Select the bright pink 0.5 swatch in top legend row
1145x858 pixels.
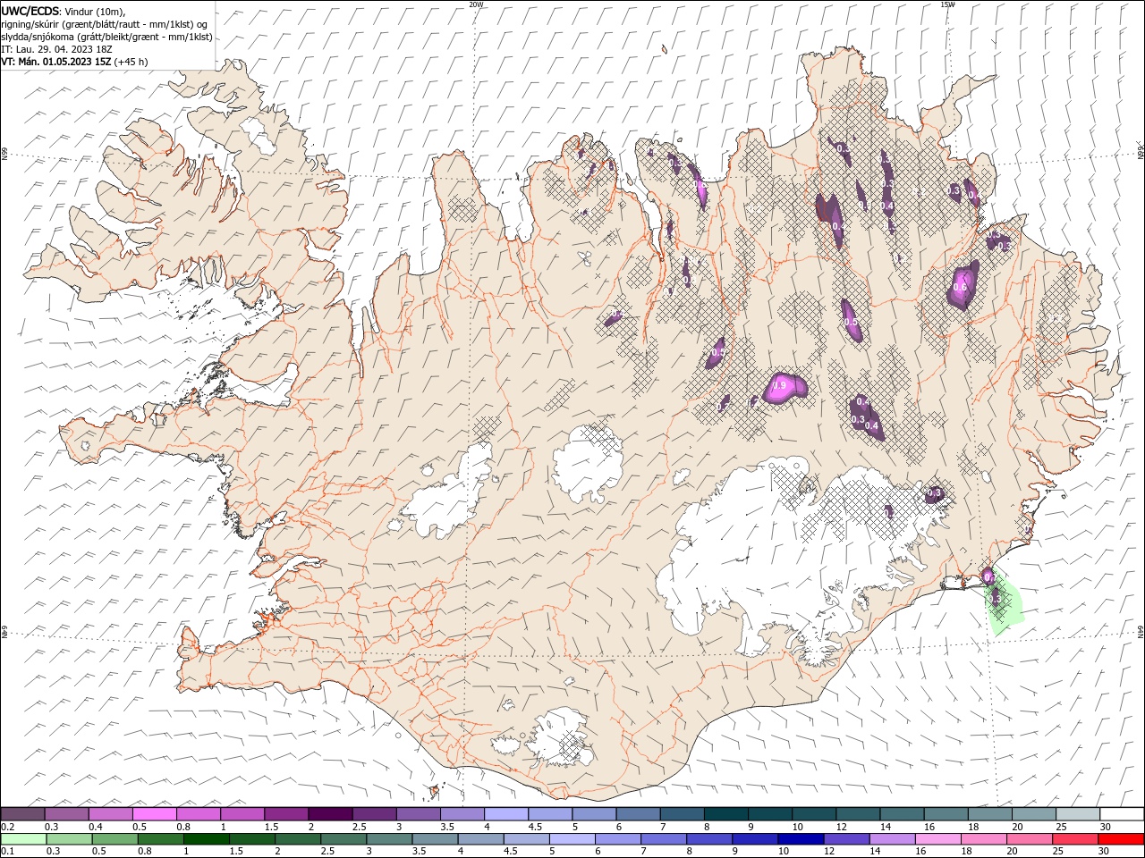155,813
